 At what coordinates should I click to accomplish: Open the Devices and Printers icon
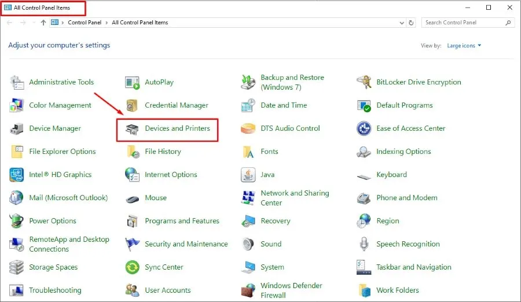point(133,128)
